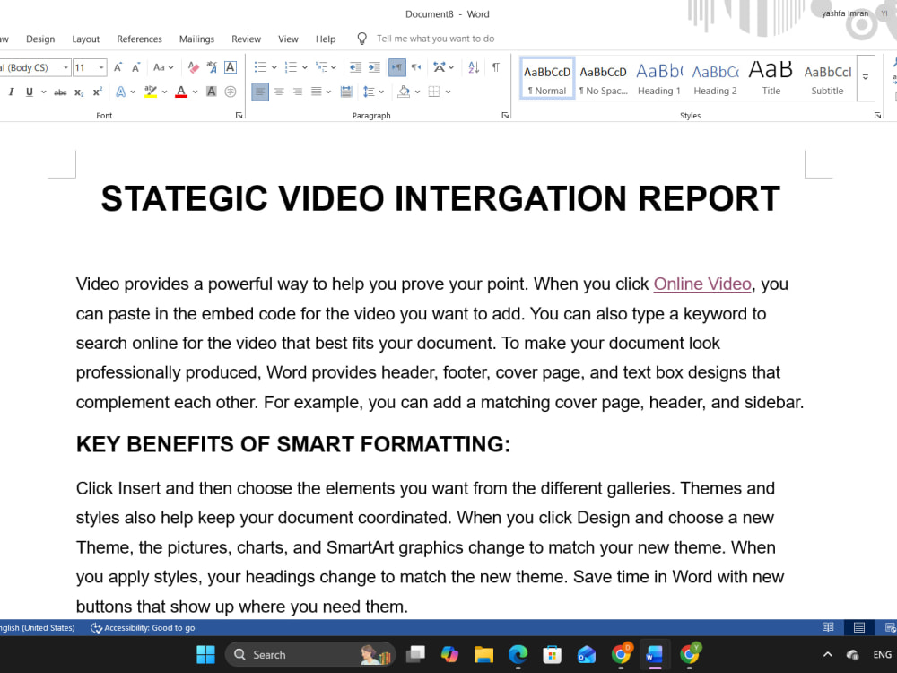This screenshot has width=897, height=673.
Task: Go to the Review tab
Action: pos(246,39)
